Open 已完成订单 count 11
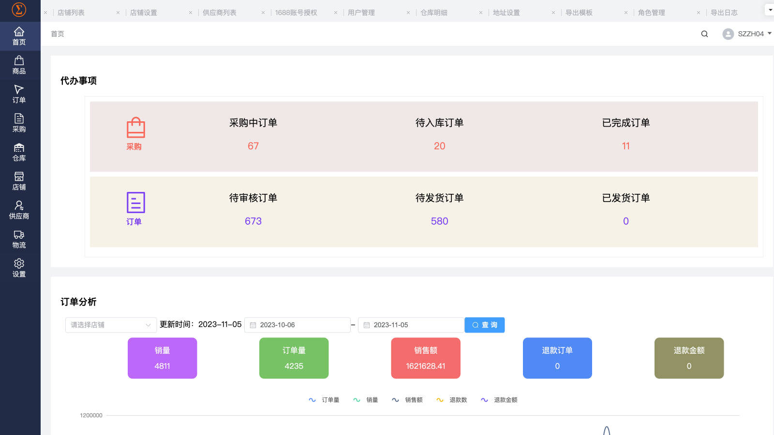This screenshot has height=435, width=774. click(x=626, y=146)
